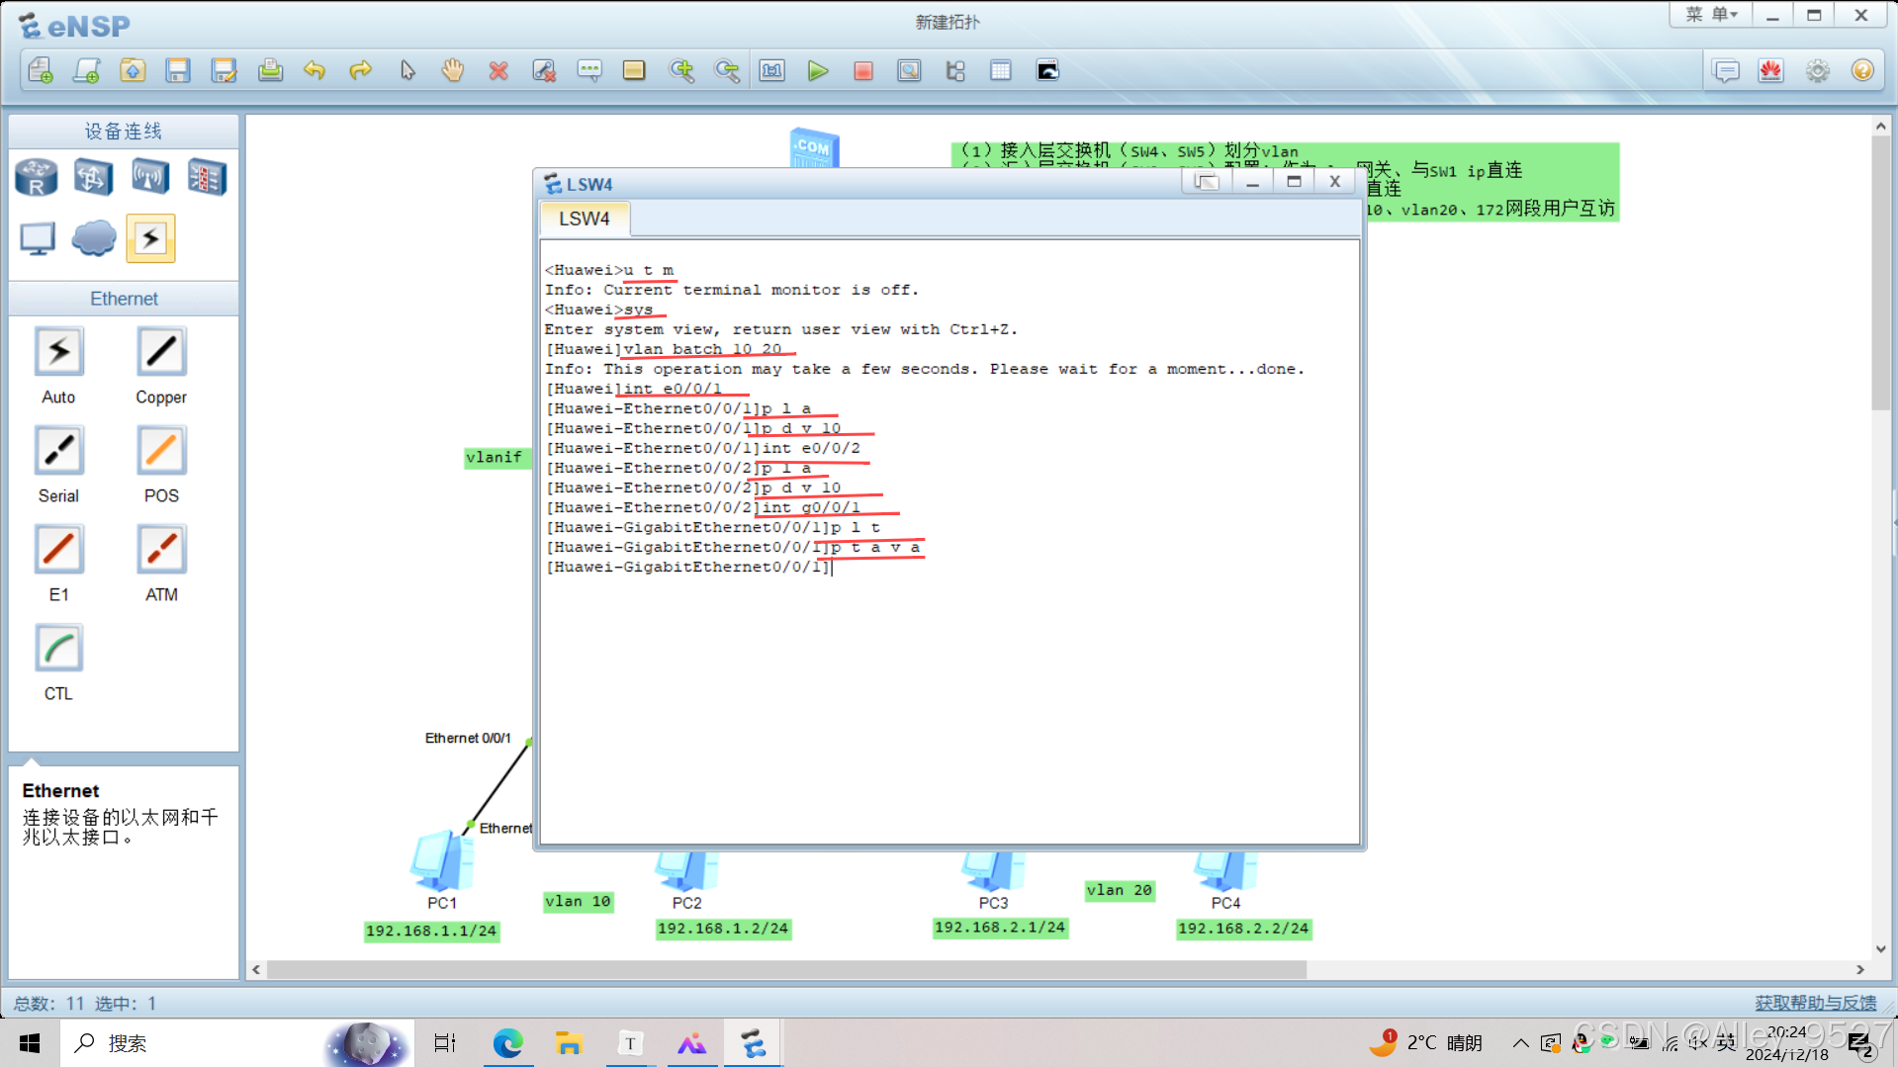Screen dimensions: 1898x1067
Task: Open Microsoft Edge from the taskbar
Action: pyautogui.click(x=508, y=1043)
